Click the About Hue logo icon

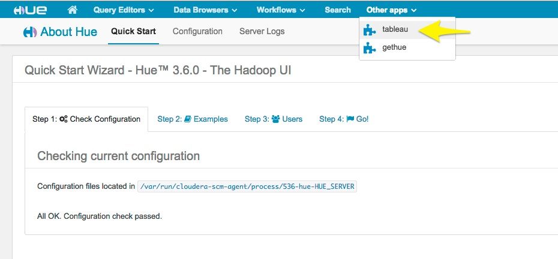click(x=30, y=32)
